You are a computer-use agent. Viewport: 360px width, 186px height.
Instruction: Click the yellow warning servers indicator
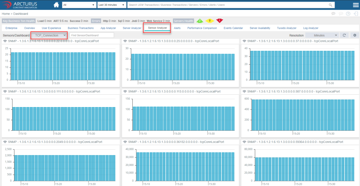click(x=209, y=21)
